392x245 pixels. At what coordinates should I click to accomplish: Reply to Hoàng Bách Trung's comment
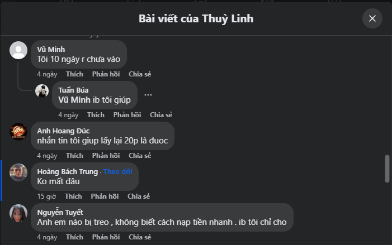[x=105, y=196]
